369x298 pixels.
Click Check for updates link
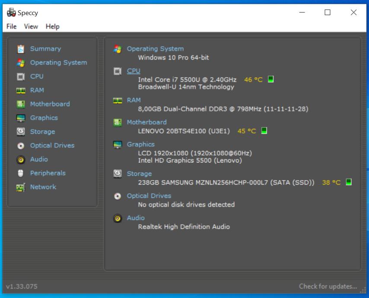pos(328,286)
